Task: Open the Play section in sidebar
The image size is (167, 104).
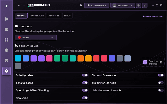Action: click(7, 19)
